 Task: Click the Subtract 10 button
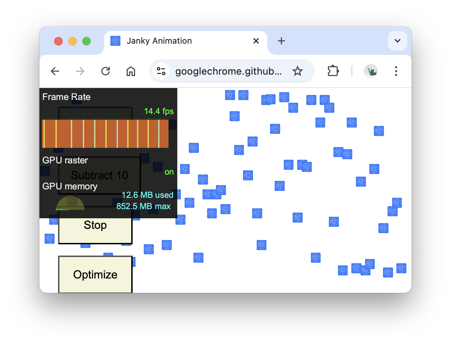click(x=100, y=175)
